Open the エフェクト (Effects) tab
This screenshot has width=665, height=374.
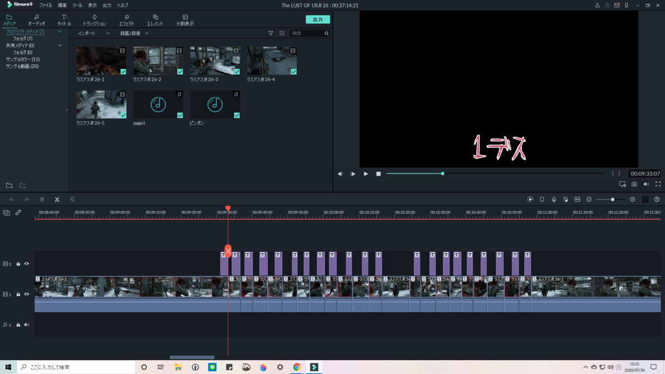pyautogui.click(x=126, y=21)
